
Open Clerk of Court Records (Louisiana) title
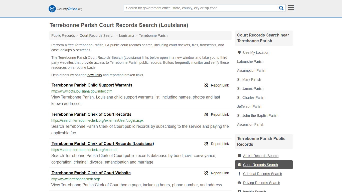pyautogui.click(x=103, y=143)
